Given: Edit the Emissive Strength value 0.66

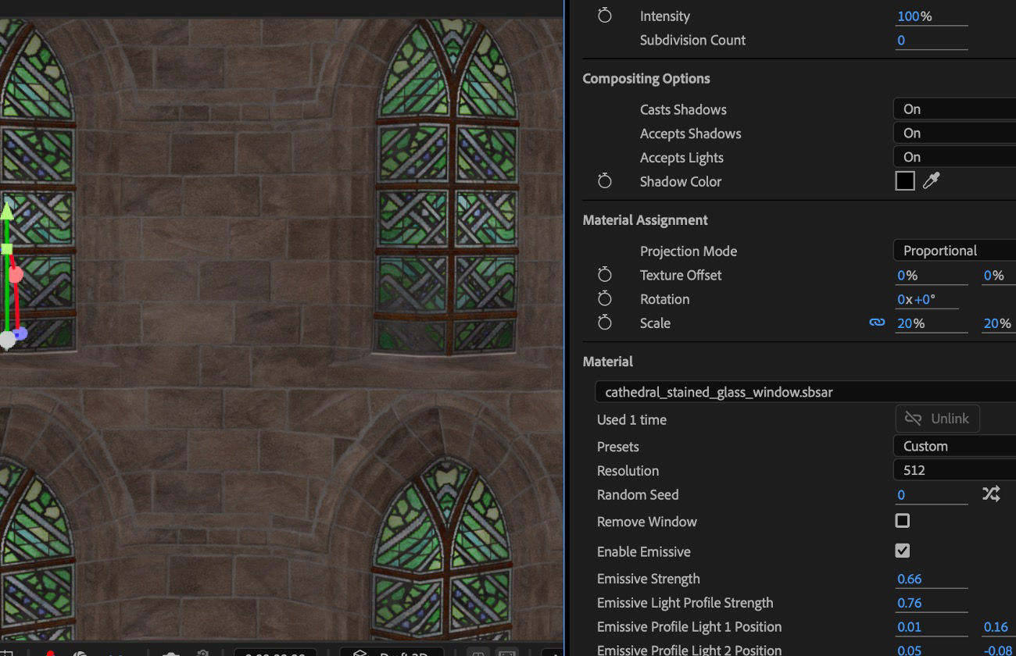Looking at the screenshot, I should 910,579.
